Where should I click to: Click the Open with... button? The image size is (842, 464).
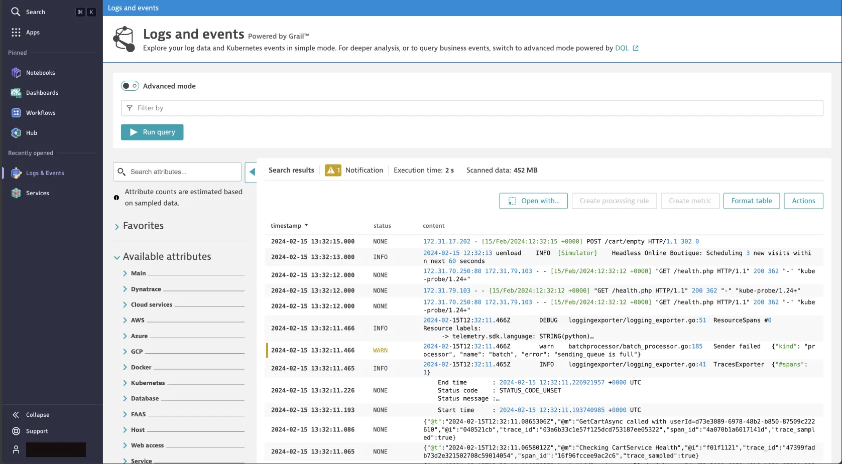(533, 201)
